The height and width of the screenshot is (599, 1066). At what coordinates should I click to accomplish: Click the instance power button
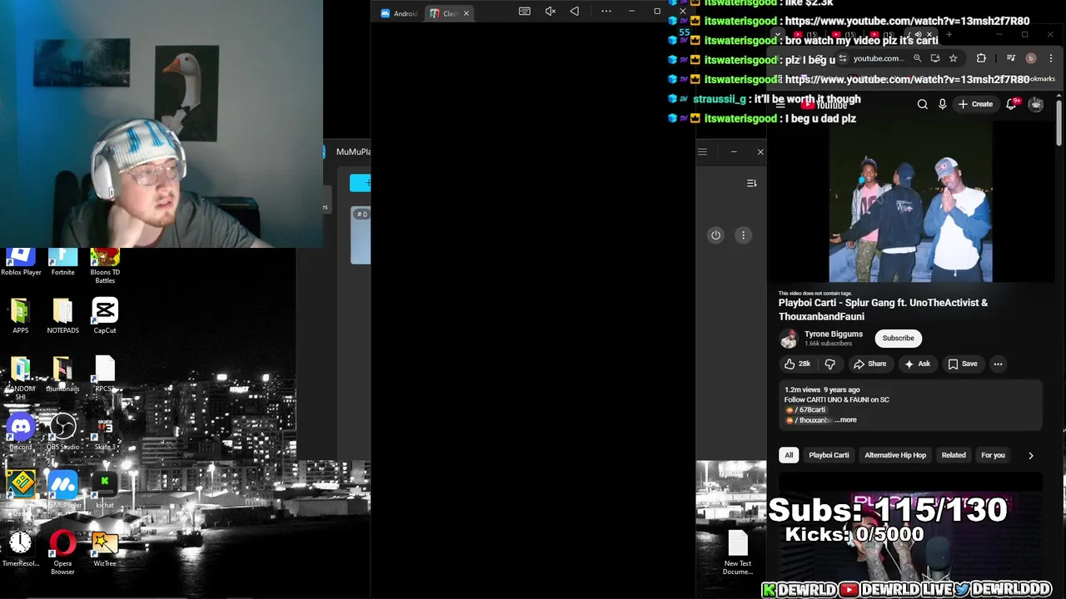715,235
